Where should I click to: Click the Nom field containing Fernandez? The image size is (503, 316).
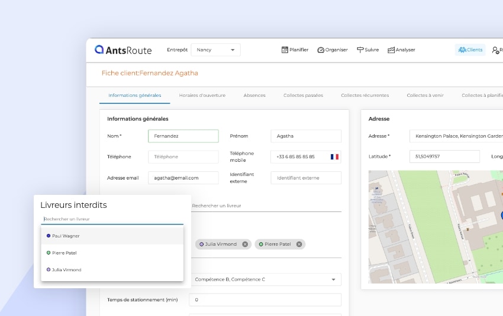[x=183, y=136]
